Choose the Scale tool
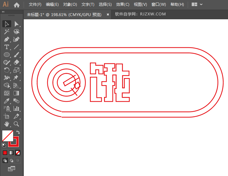Viewport: 228px width, 176px height. click(16, 70)
